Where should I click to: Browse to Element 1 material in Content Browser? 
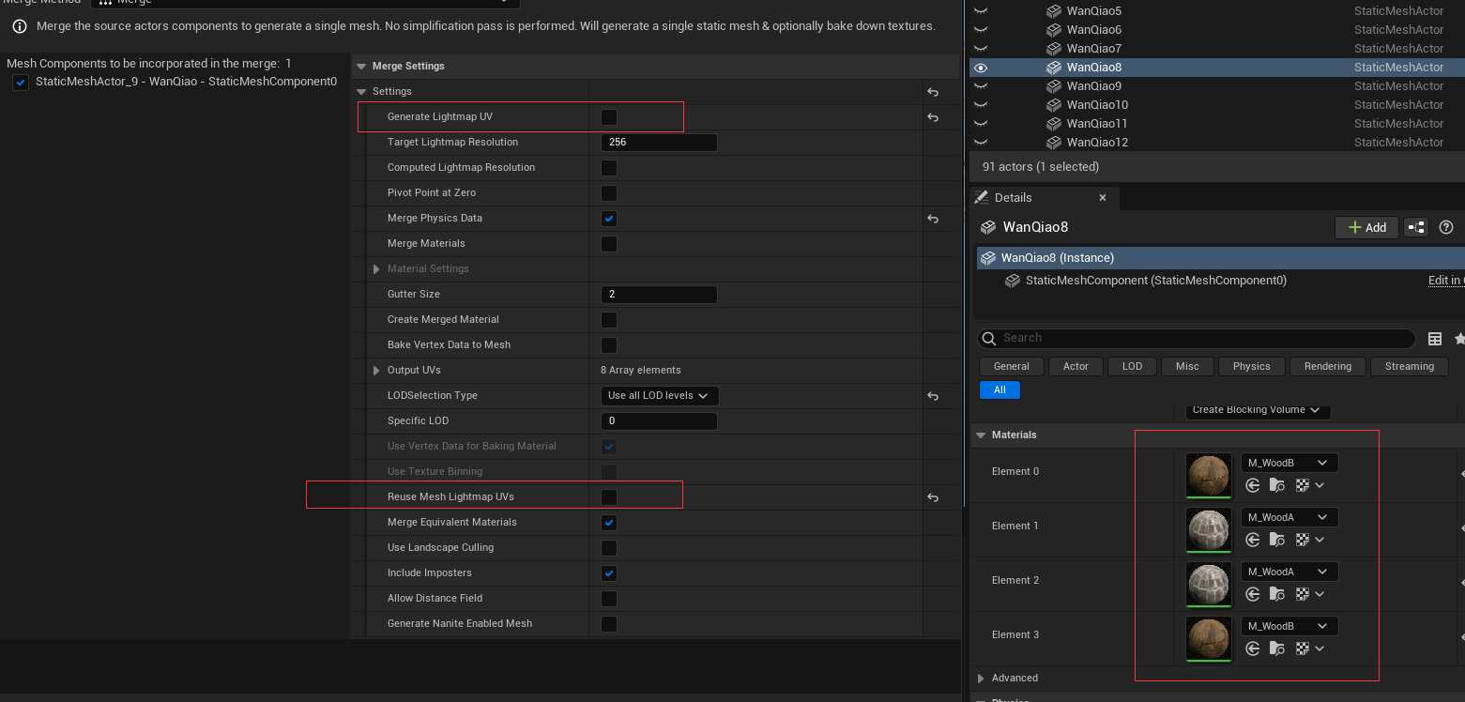1276,540
